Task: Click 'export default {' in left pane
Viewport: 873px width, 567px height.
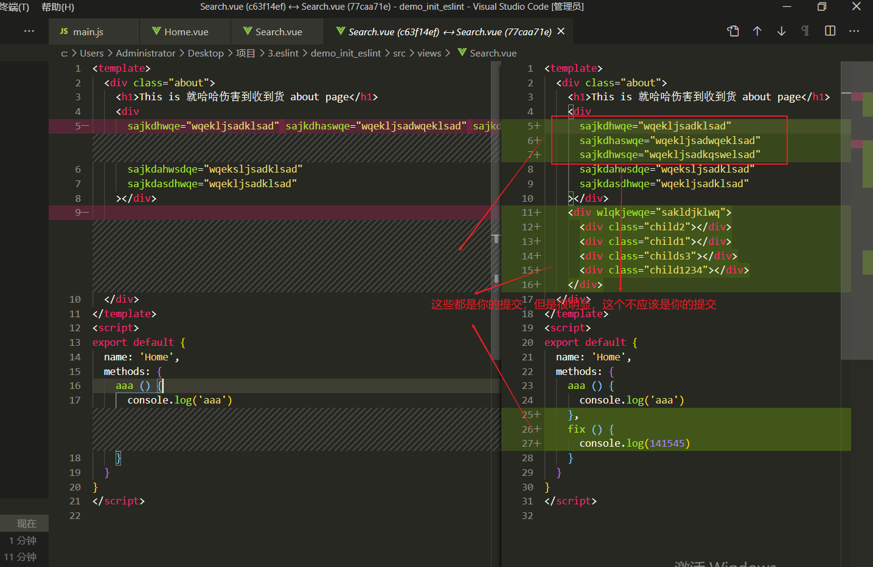Action: pos(139,342)
